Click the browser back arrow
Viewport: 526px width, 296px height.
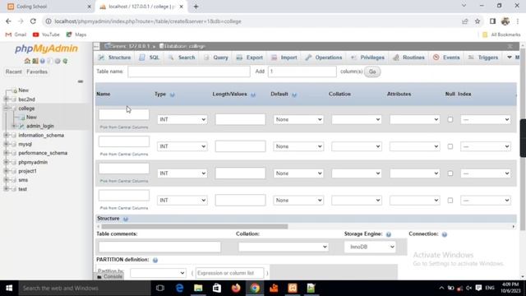[x=8, y=21]
